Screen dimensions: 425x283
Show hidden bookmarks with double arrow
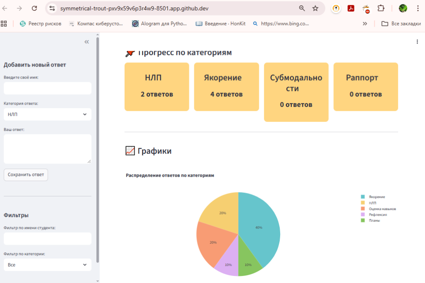pyautogui.click(x=365, y=24)
